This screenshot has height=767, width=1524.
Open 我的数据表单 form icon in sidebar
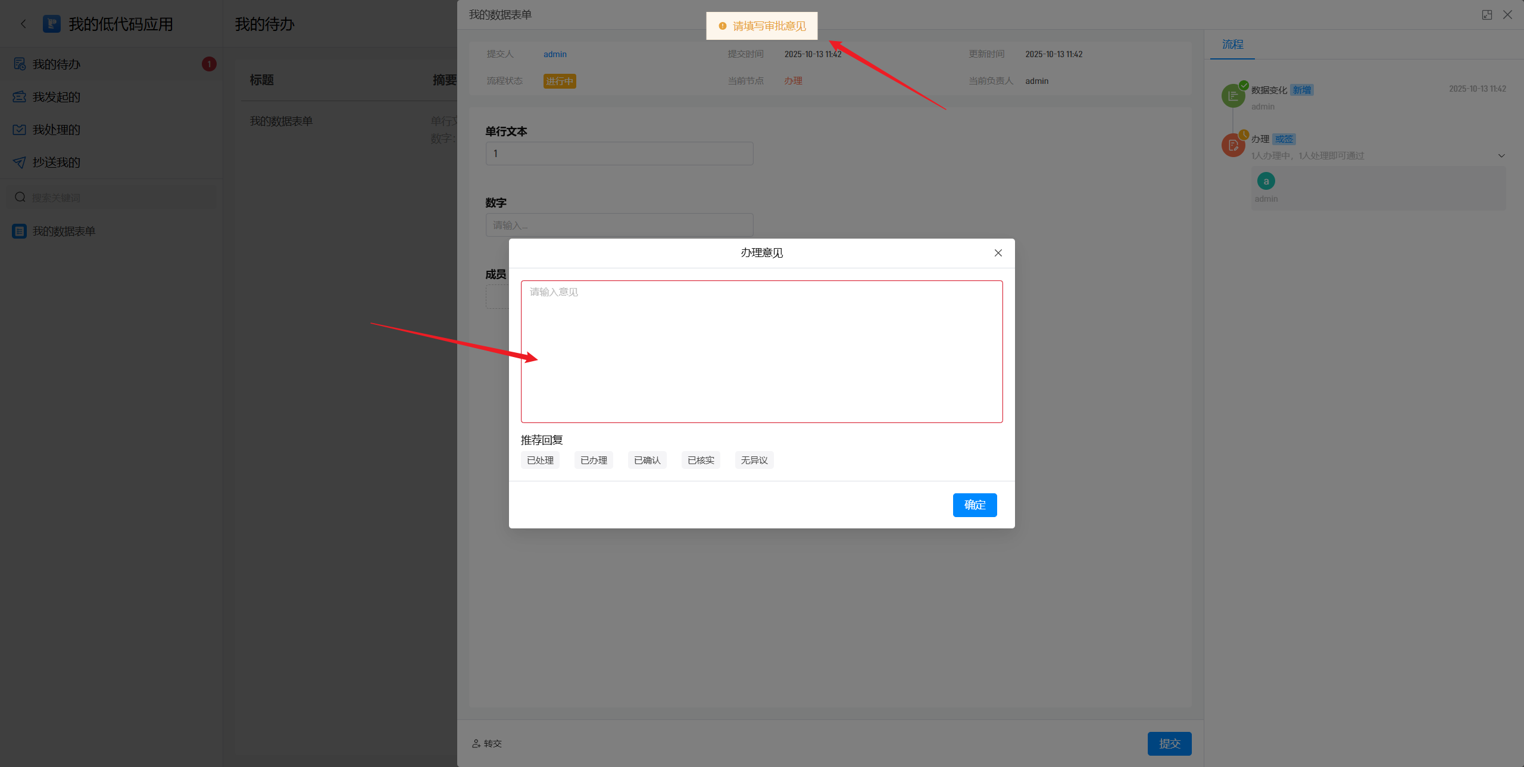(x=20, y=231)
